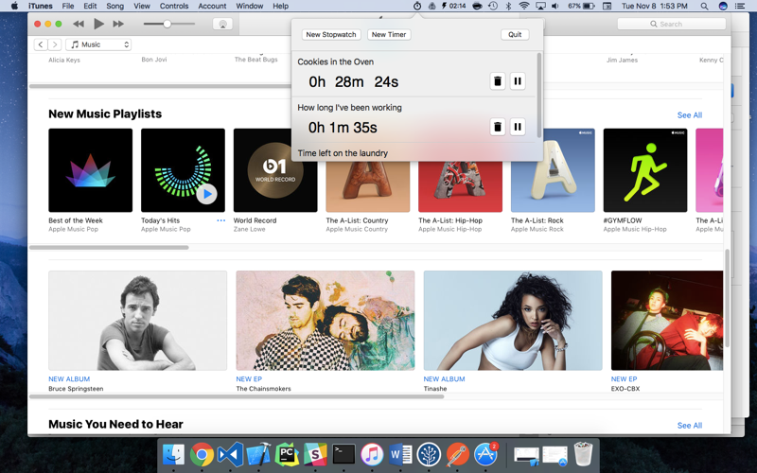Image resolution: width=757 pixels, height=473 pixels.
Task: Open Visual Studio Code from the Dock
Action: 230,454
